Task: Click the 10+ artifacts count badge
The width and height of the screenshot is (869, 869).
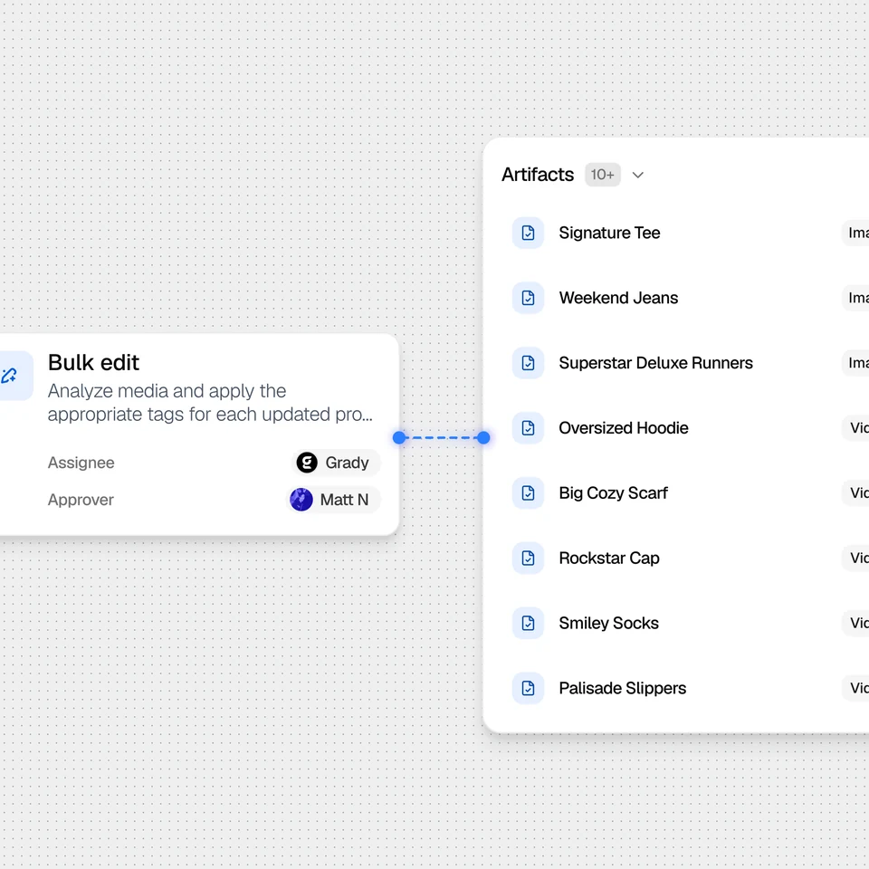Action: [603, 175]
